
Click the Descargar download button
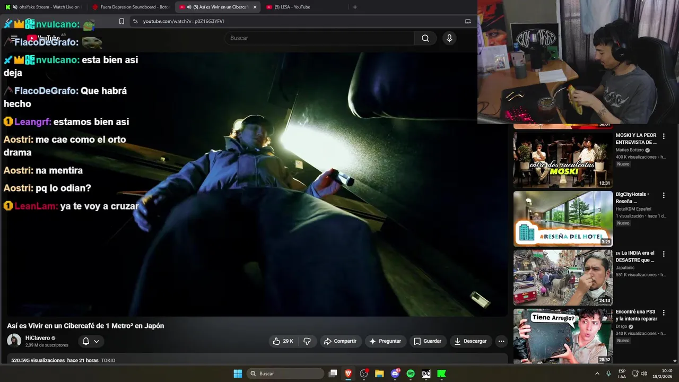click(x=471, y=341)
